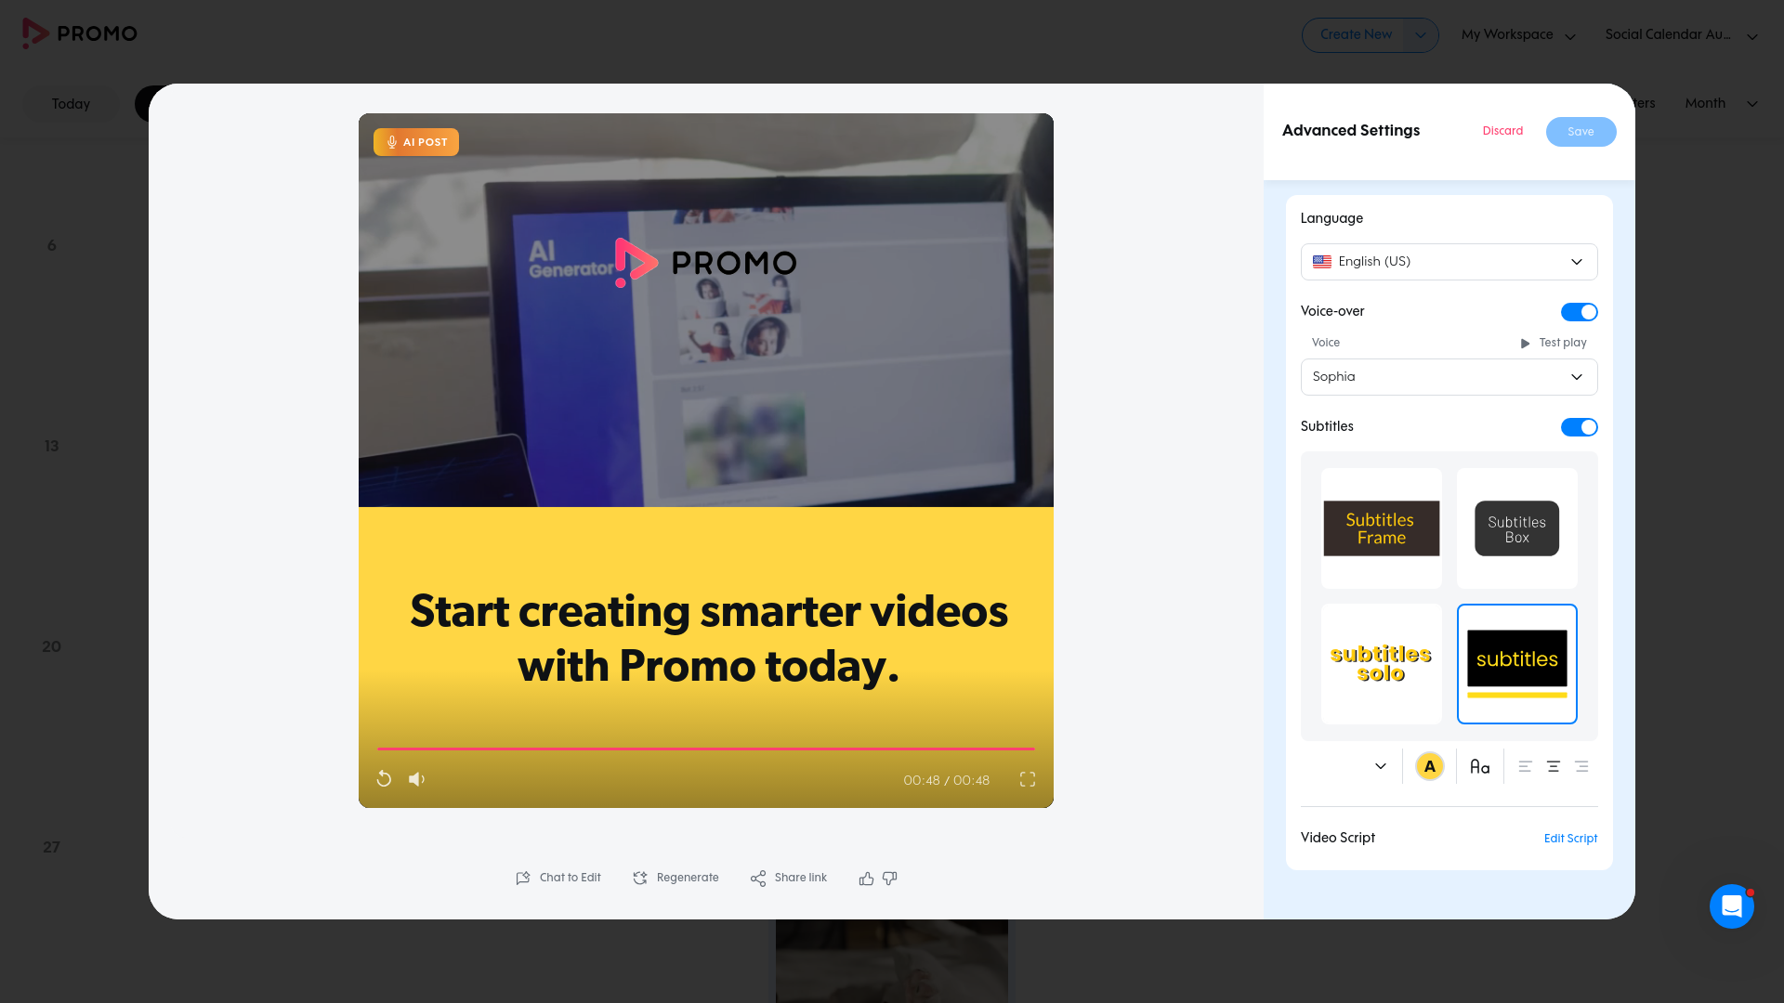Viewport: 1784px width, 1003px height.
Task: Expand the My Workspace menu
Action: tap(1518, 35)
